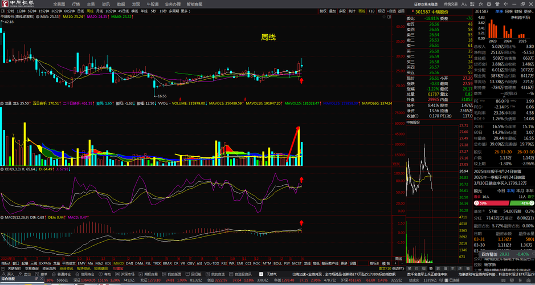Open 期权交易 shortcut
The image size is (535, 285).
click(148, 274)
